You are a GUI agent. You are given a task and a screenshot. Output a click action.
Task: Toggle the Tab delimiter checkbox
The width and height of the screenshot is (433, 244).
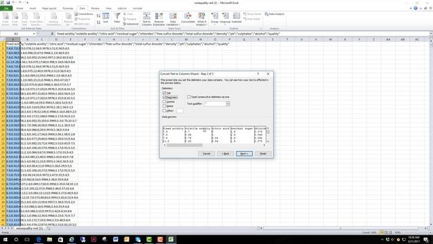pos(164,93)
